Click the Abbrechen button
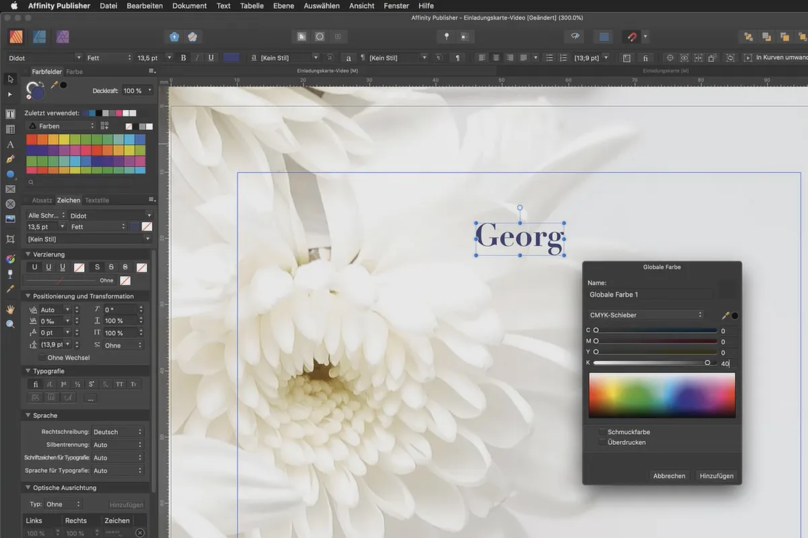Screen dimensions: 808x538 click(669, 475)
